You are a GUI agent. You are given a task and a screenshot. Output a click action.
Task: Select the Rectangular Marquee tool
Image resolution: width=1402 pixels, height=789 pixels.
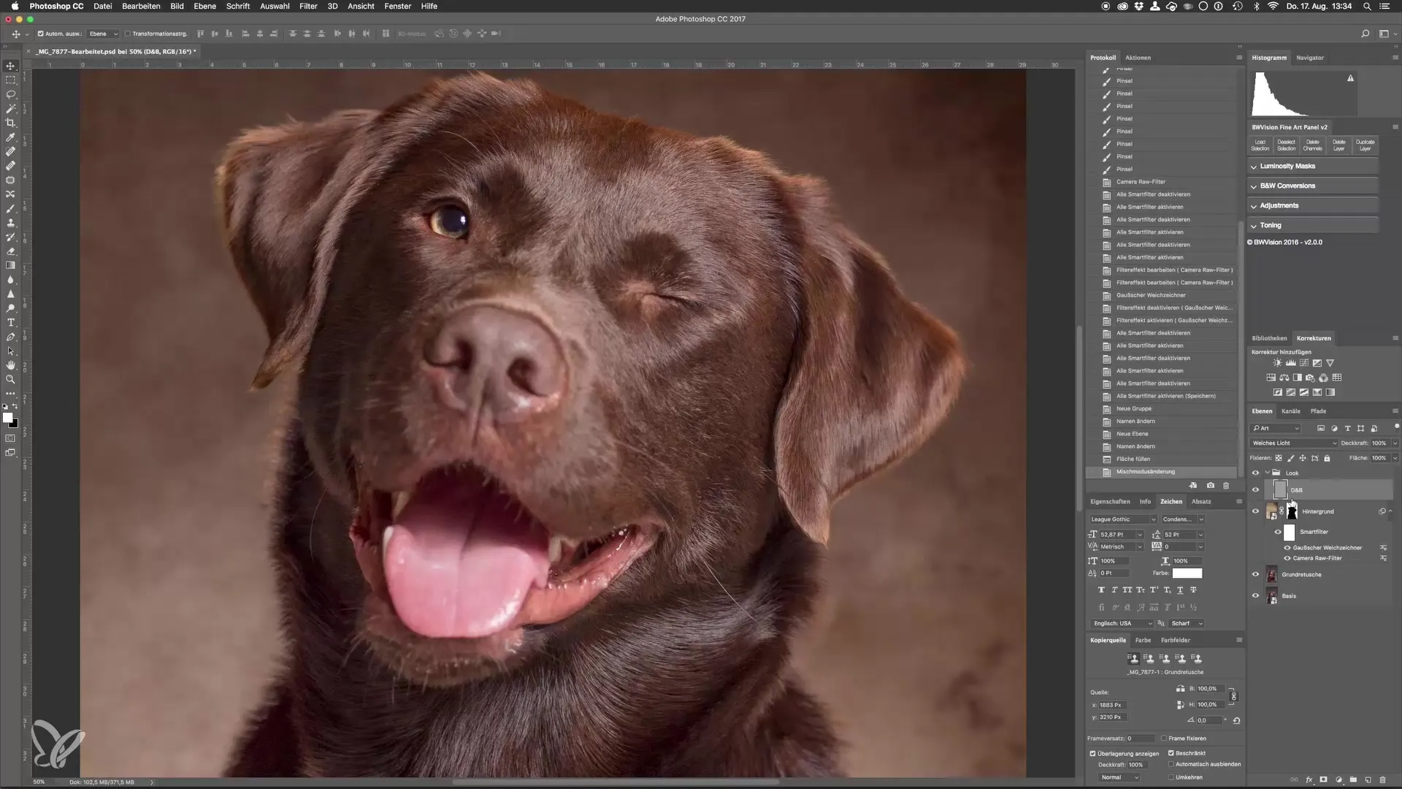(10, 80)
